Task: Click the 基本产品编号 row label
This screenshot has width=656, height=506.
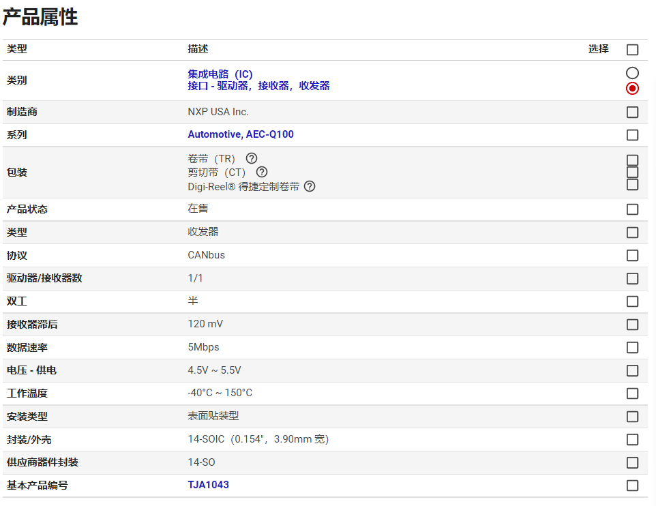Action: [38, 485]
